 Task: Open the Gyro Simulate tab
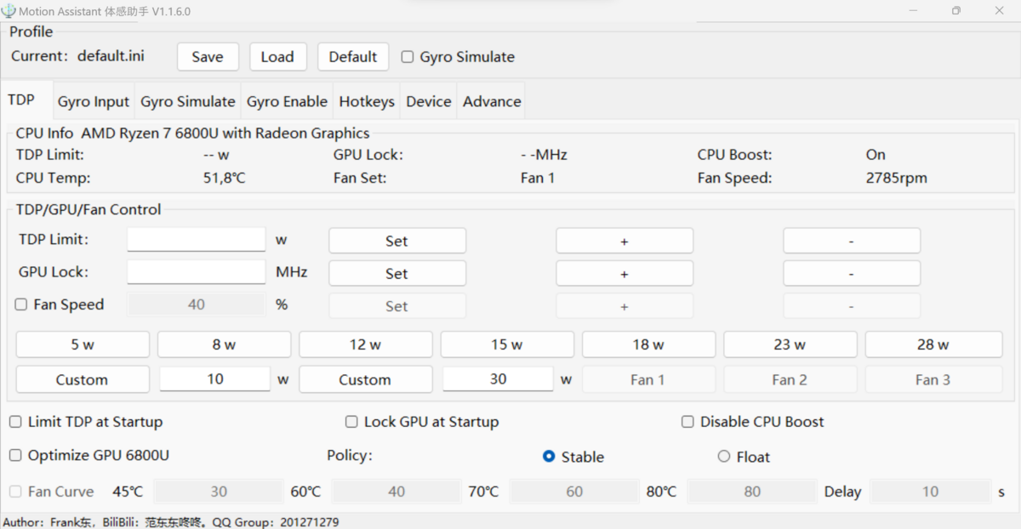(x=188, y=101)
